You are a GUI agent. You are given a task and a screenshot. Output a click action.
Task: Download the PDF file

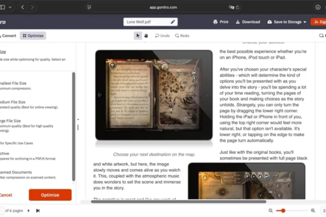click(248, 22)
